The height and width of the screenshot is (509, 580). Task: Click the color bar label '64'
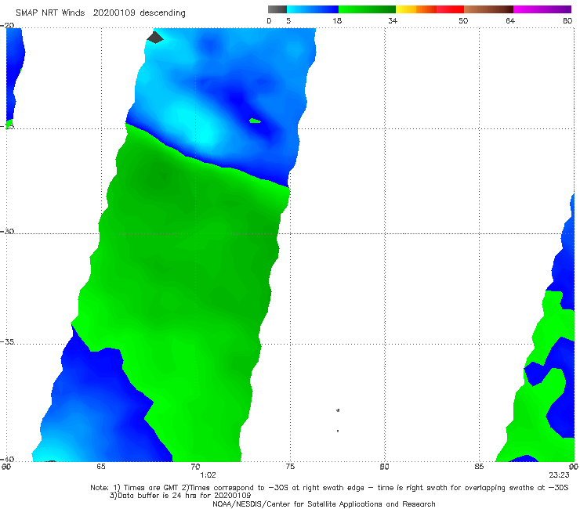[x=510, y=21]
